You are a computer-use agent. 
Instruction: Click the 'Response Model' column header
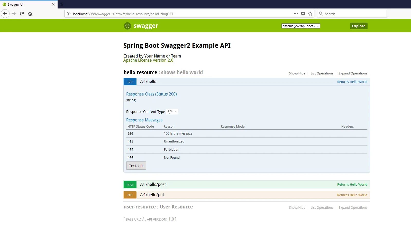pyautogui.click(x=233, y=126)
